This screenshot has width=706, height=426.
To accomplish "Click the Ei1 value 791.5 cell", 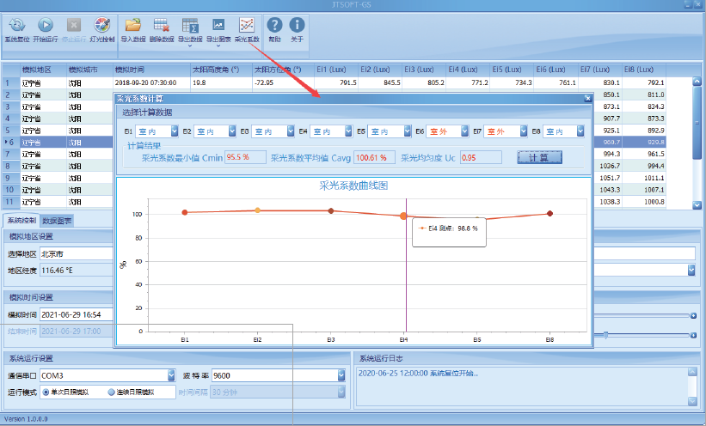I will pyautogui.click(x=336, y=82).
